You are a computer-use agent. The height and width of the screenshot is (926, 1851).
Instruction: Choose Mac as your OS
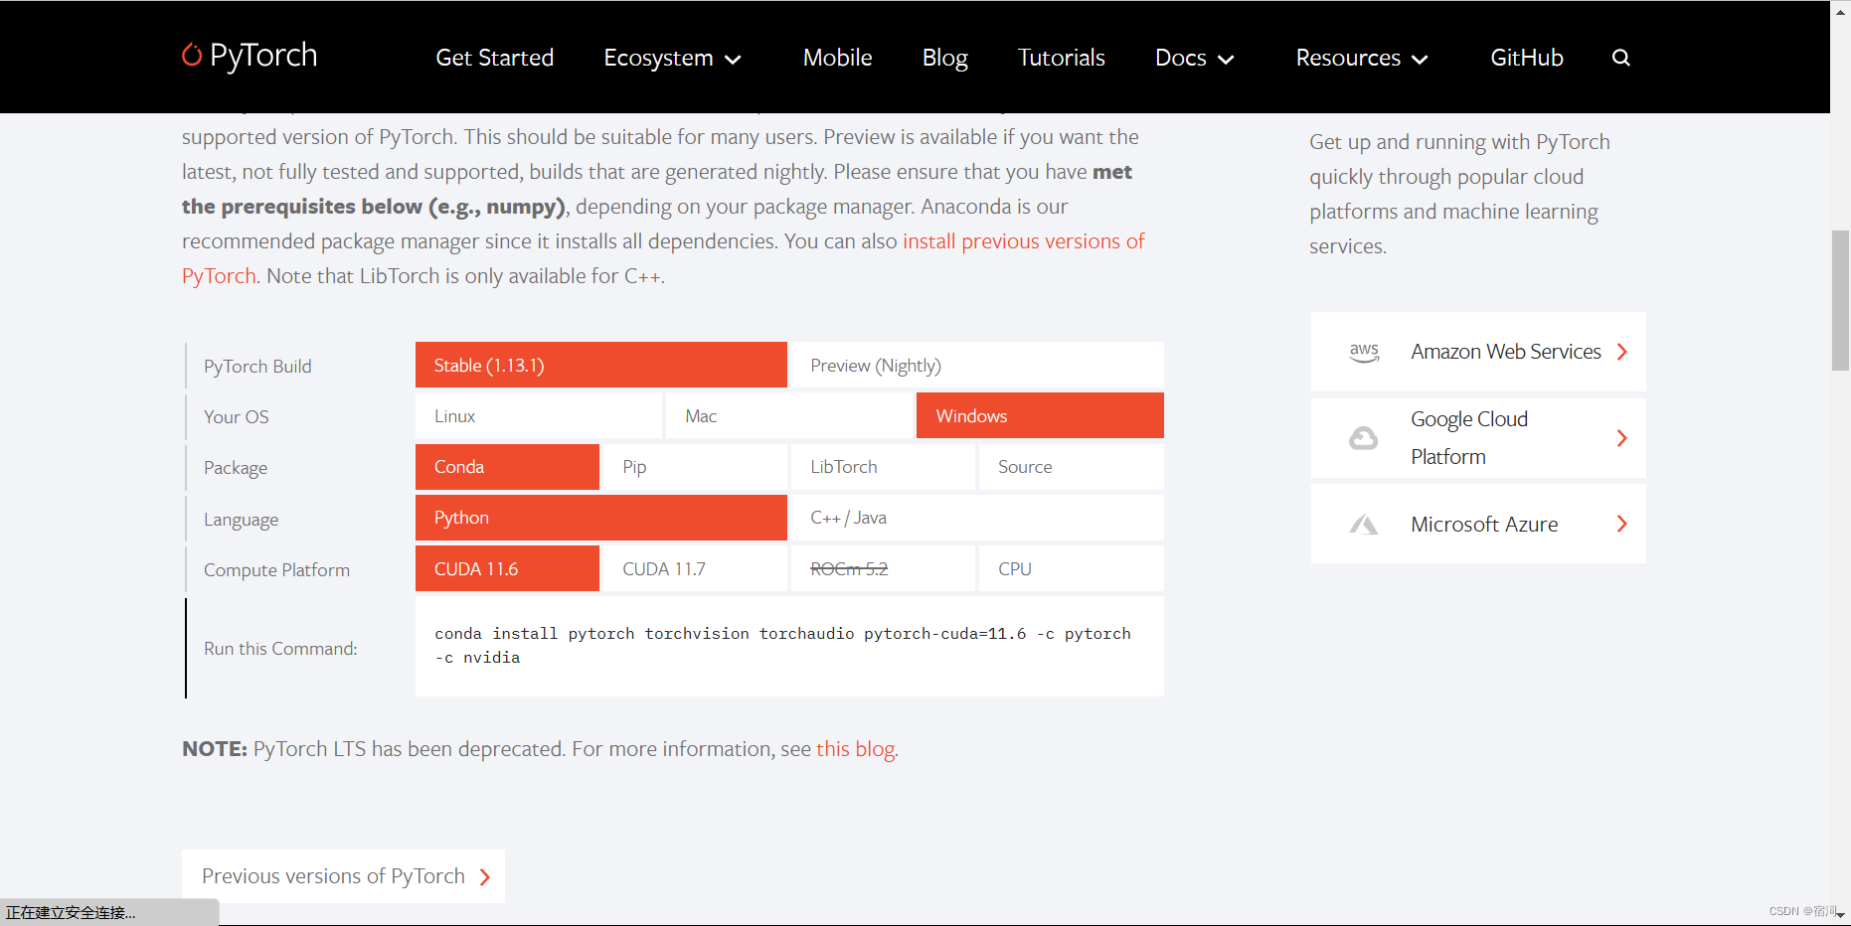[x=789, y=415]
